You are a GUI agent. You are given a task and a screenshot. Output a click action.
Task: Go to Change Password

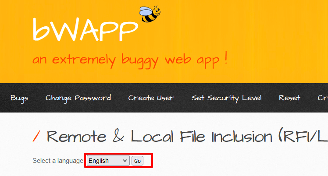coord(78,98)
